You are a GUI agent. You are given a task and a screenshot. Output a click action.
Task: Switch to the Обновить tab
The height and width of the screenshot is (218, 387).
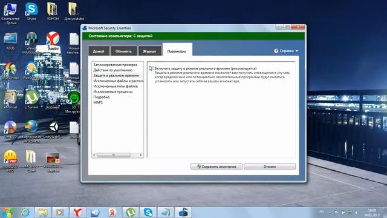tap(123, 51)
